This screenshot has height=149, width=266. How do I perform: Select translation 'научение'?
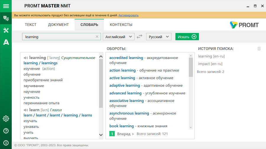tap(32, 91)
